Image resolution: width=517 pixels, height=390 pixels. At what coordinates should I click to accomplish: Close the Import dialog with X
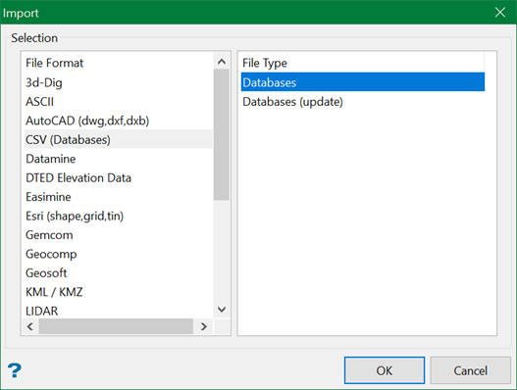(x=500, y=13)
